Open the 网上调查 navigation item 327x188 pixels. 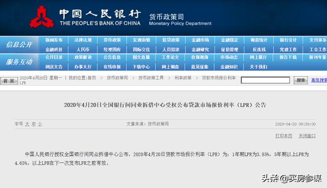pos(170,67)
